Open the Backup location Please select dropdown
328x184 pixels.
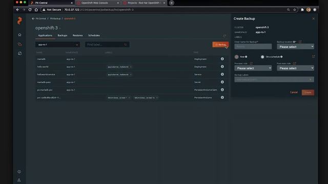click(295, 47)
